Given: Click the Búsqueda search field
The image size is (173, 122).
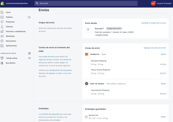Looking at the screenshot, I should [x=86, y=3].
